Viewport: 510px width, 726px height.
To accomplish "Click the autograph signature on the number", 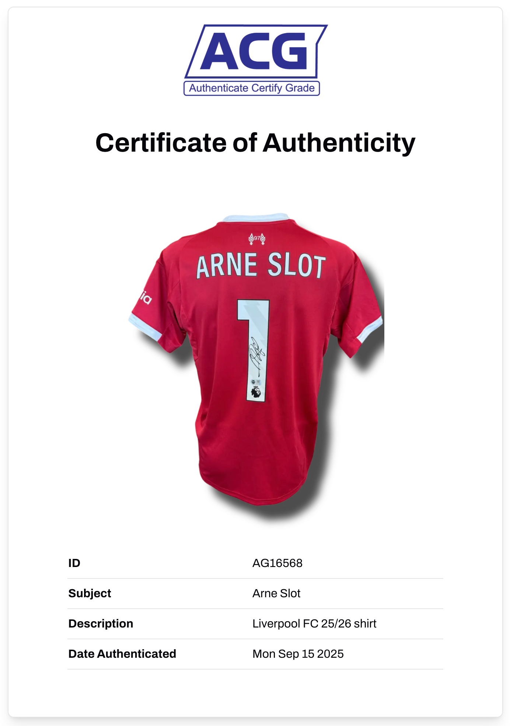I will coord(256,353).
